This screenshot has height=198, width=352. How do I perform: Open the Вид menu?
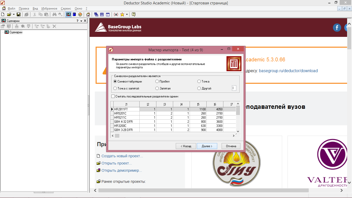35,9
